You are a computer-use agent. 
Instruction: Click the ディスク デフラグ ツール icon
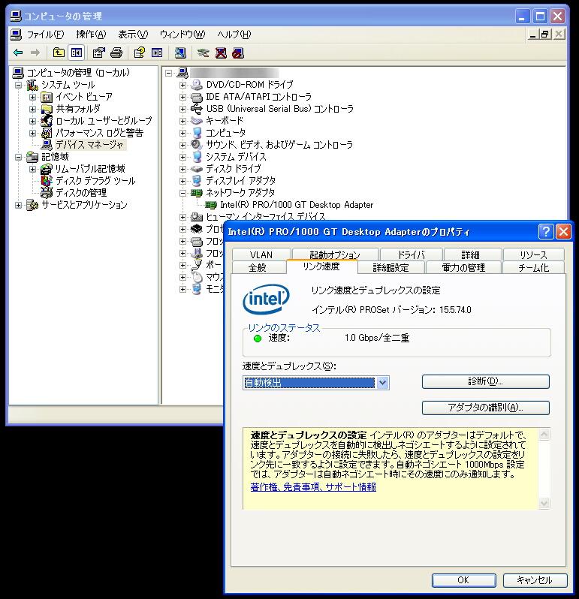pos(47,181)
